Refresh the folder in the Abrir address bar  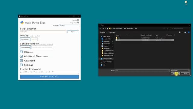167,28
